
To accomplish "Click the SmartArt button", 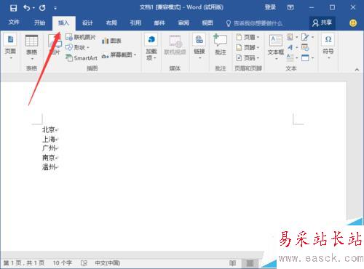I will (x=82, y=58).
